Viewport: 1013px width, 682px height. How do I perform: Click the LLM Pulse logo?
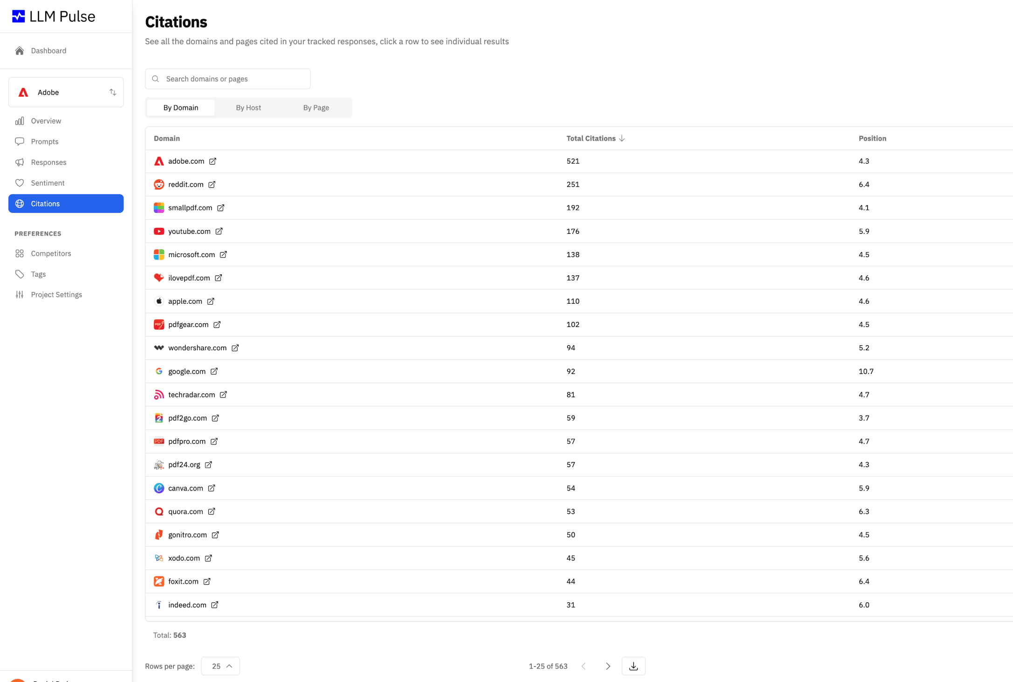click(53, 16)
